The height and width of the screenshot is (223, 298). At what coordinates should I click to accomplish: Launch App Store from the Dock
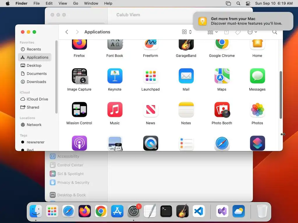(x=117, y=211)
